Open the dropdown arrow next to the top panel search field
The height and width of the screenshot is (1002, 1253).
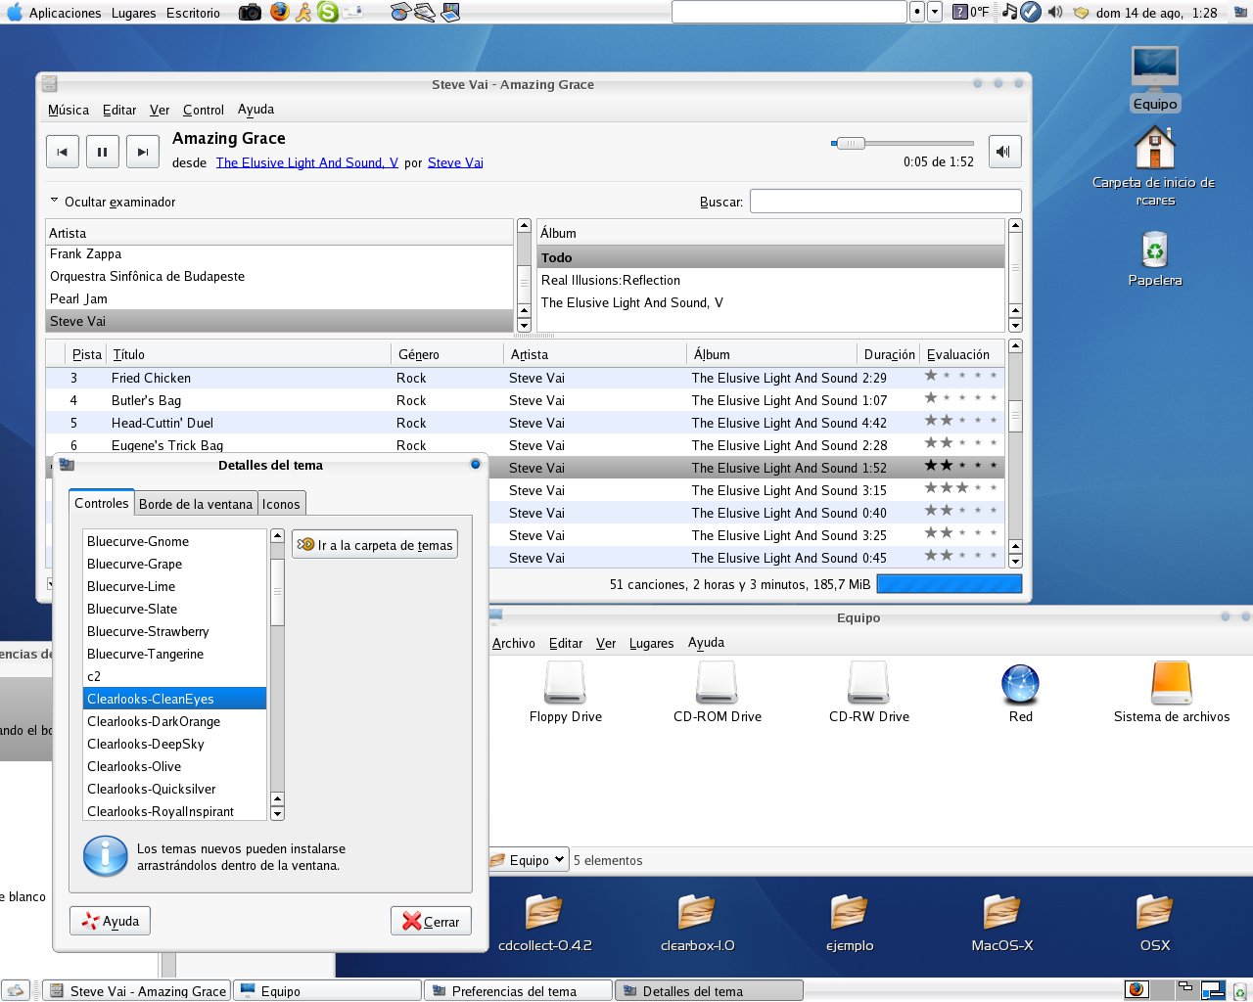(x=935, y=12)
